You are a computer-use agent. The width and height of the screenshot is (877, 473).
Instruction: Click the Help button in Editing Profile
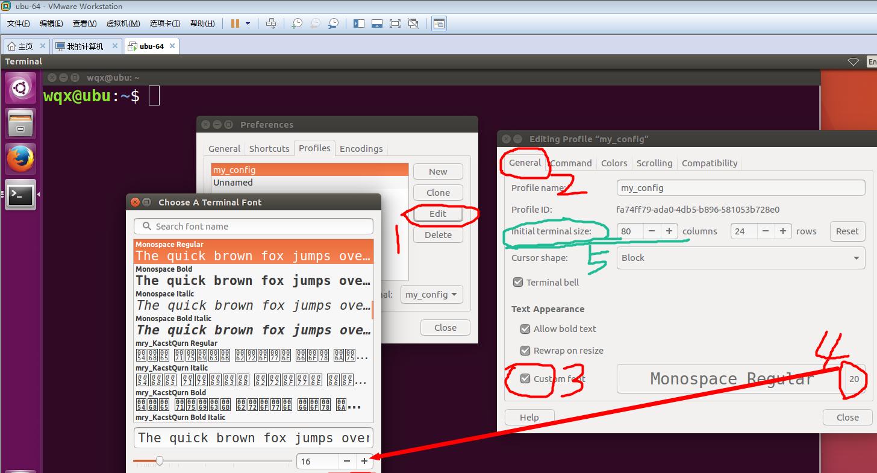click(529, 418)
